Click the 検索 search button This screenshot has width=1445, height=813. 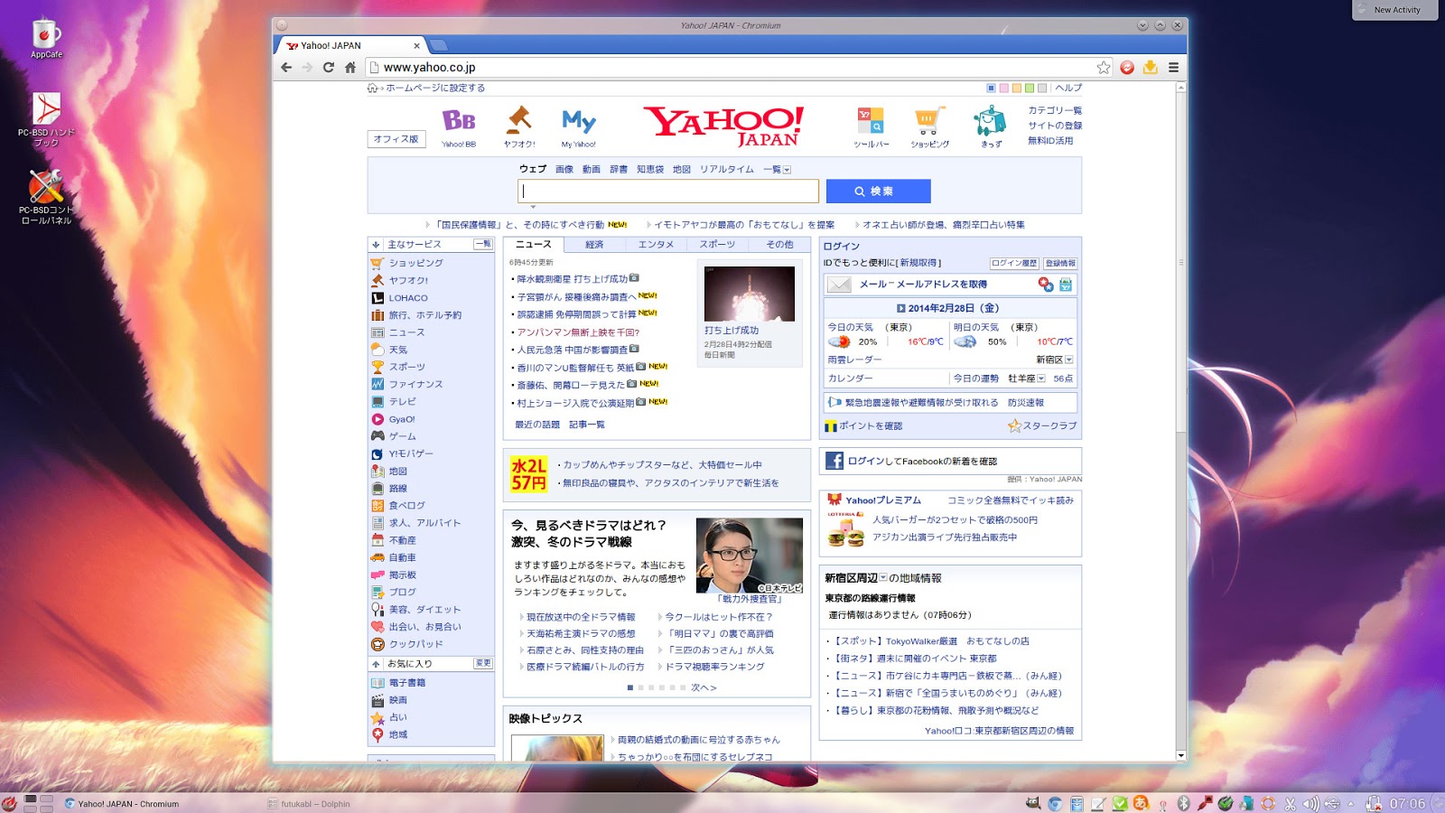click(x=879, y=191)
